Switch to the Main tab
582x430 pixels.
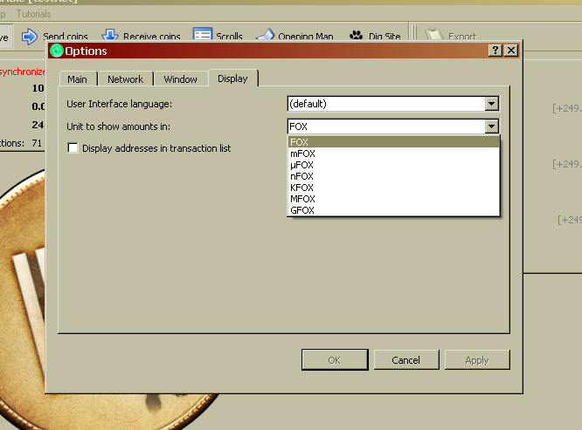point(78,79)
